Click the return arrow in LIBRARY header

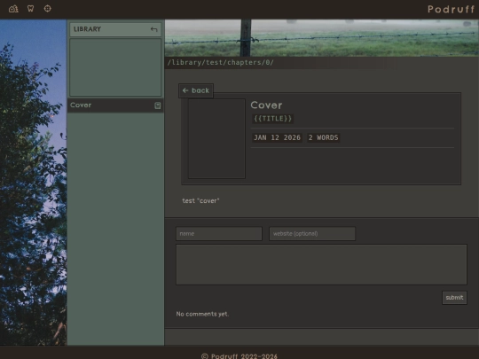pyautogui.click(x=154, y=29)
